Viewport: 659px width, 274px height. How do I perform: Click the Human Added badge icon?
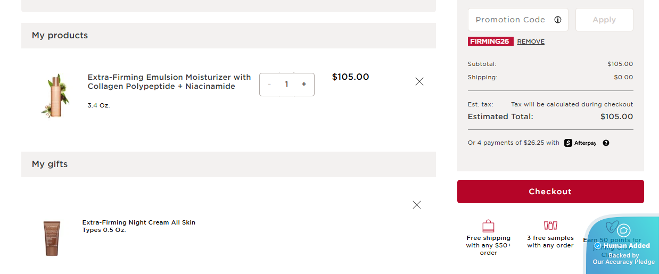click(x=623, y=230)
